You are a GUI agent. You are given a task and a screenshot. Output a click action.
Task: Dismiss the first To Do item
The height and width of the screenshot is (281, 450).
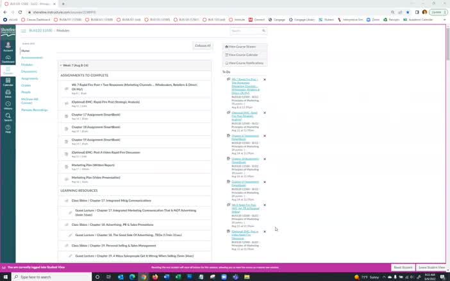tap(265, 79)
